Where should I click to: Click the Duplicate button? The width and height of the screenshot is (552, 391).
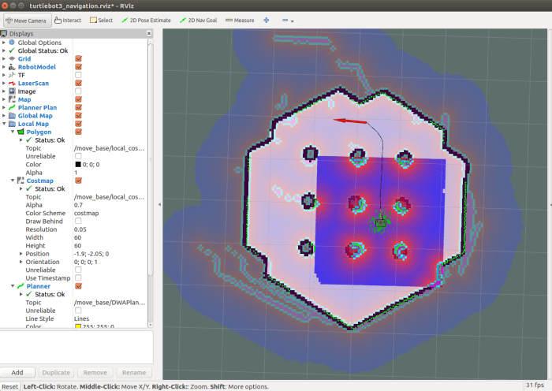(x=56, y=372)
